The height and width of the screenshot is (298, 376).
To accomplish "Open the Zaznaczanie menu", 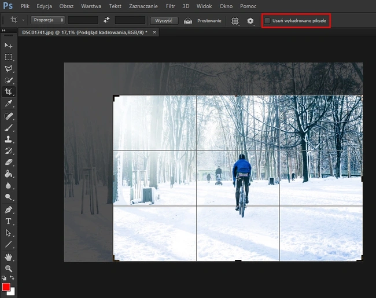I will 143,6.
